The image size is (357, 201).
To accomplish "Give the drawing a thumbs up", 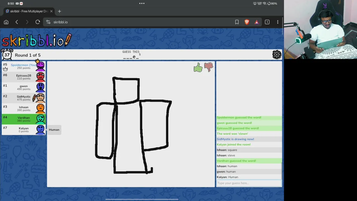I will point(198,67).
